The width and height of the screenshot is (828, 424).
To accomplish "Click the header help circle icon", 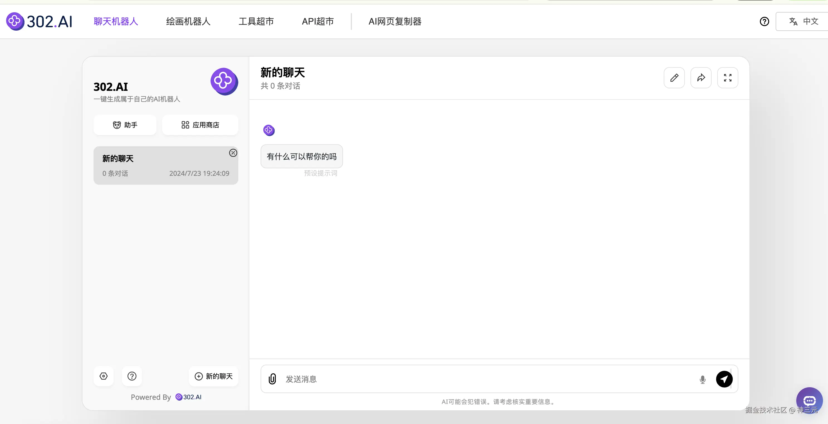I will (x=764, y=21).
